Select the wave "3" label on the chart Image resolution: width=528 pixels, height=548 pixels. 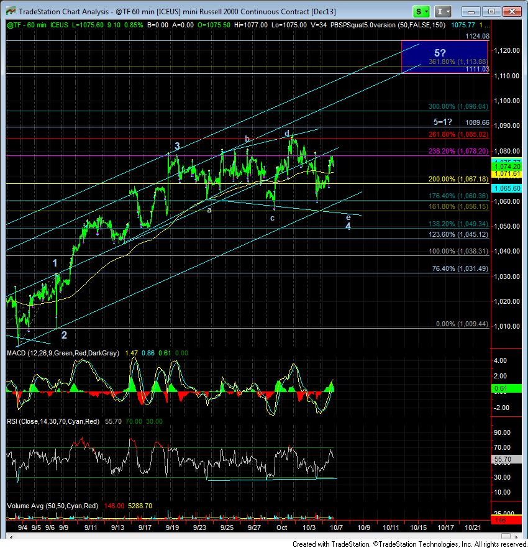(177, 146)
